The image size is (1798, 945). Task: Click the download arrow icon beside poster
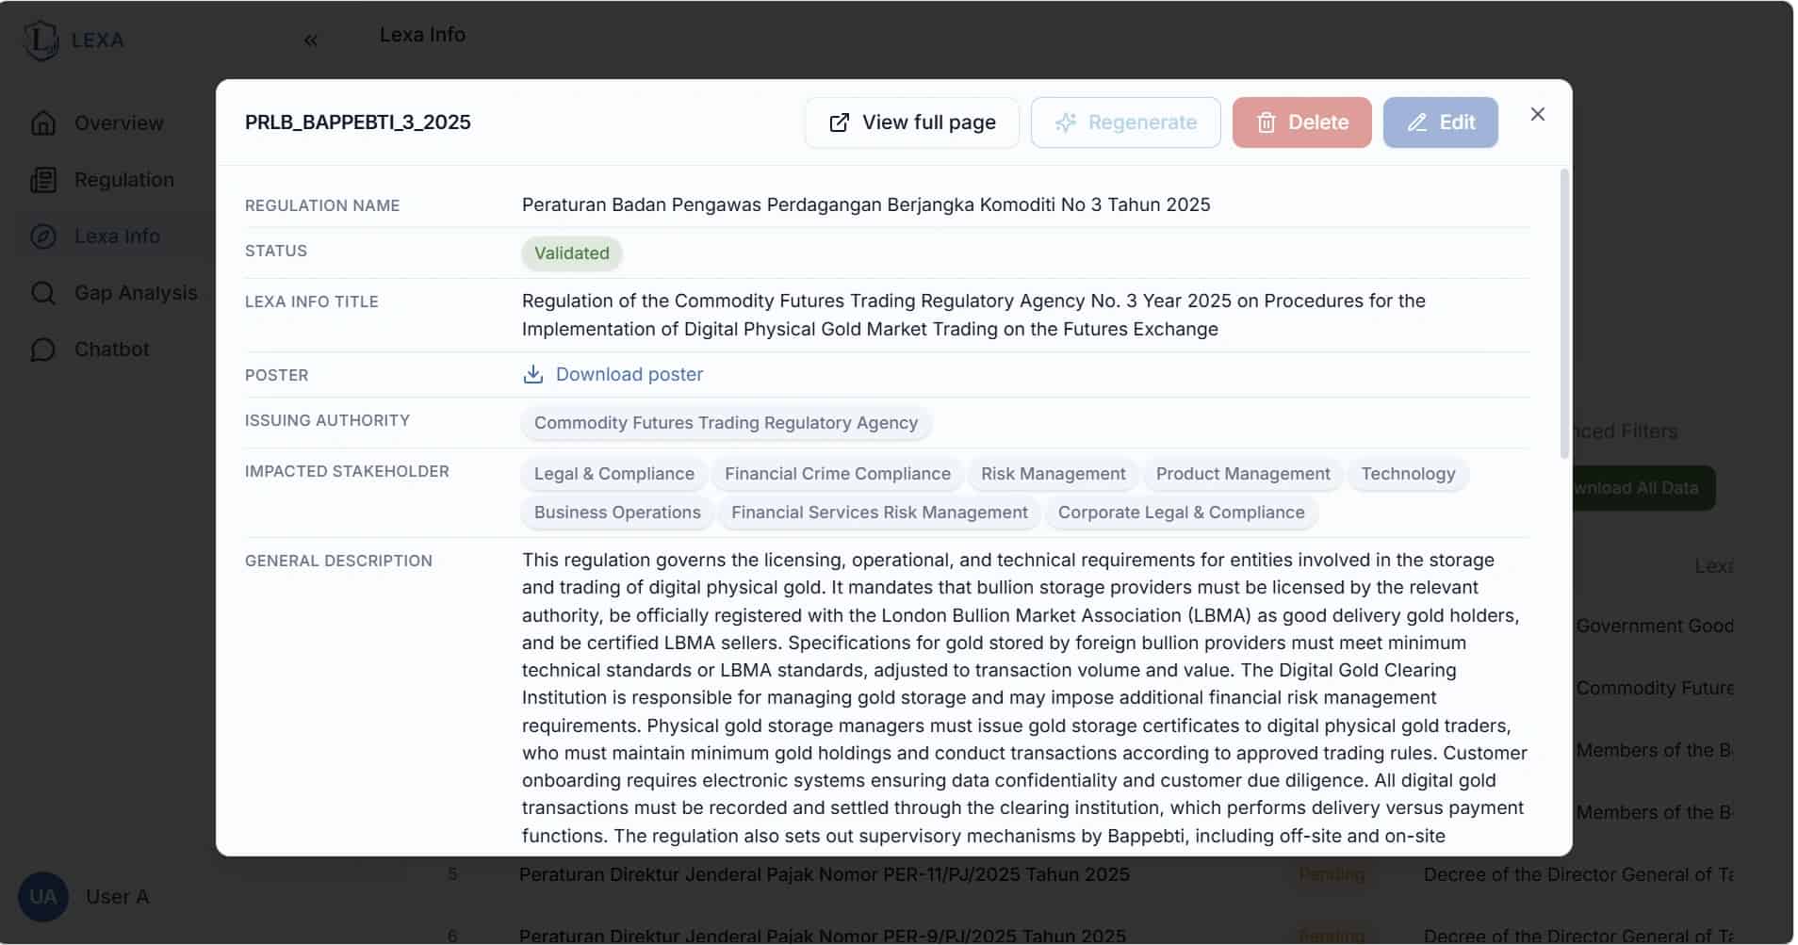tap(533, 375)
